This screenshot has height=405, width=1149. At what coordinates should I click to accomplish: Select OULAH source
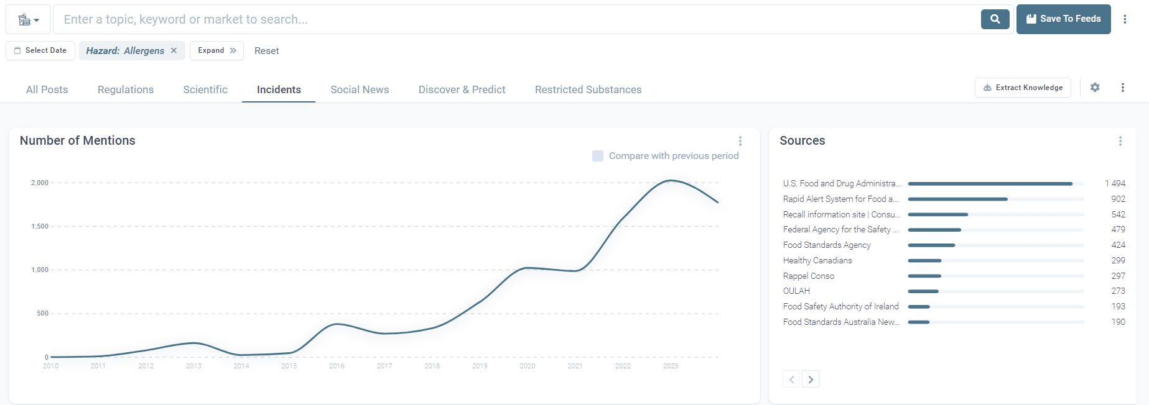click(x=796, y=291)
